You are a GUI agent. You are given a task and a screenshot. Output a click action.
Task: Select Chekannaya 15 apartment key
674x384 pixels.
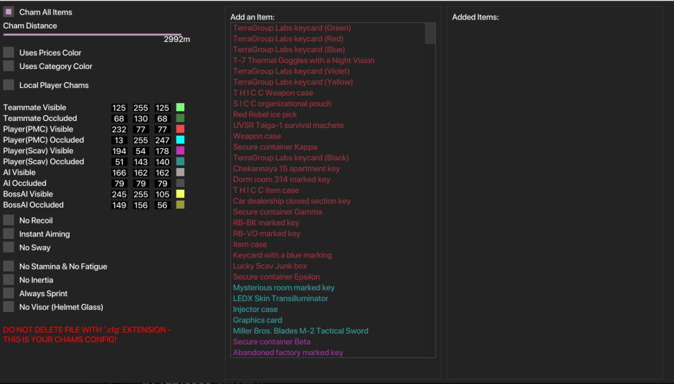pos(286,168)
